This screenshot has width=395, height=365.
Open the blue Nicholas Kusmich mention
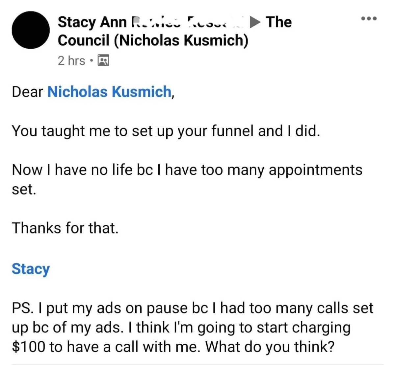pos(110,92)
